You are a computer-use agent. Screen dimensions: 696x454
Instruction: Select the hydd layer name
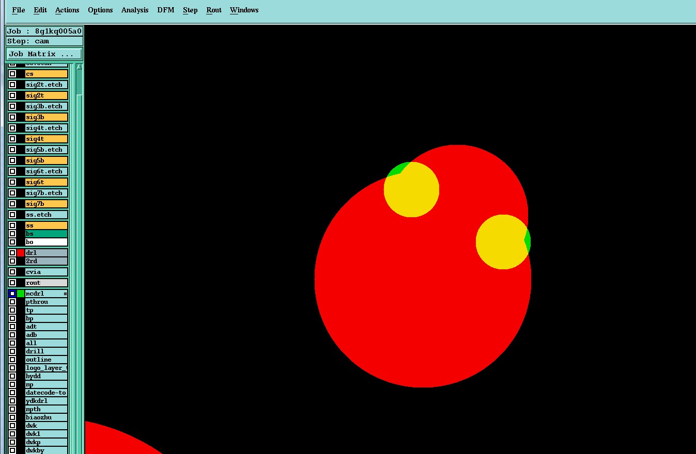[47, 376]
